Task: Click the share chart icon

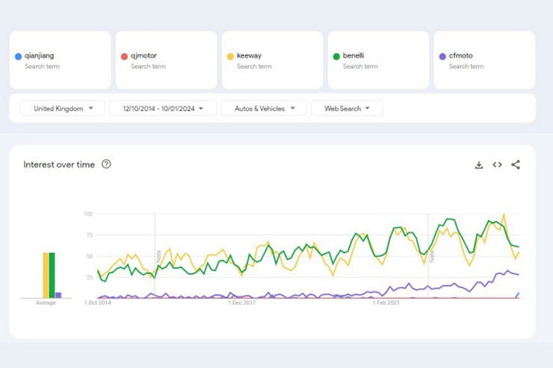Action: 516,164
